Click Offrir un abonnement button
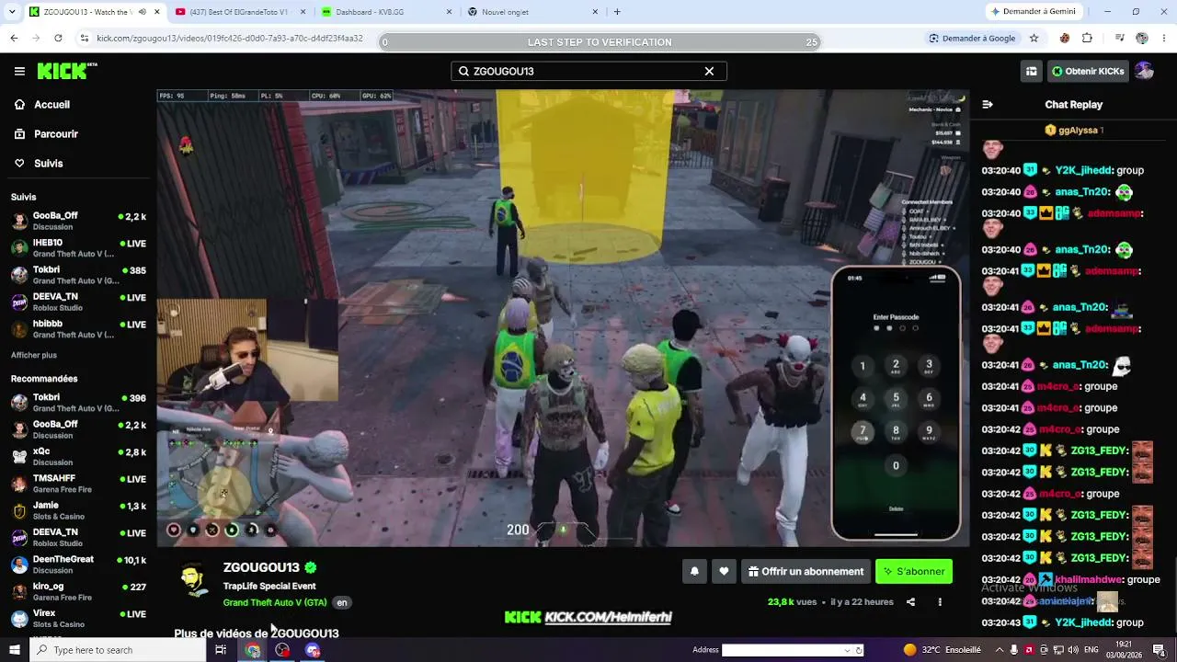The height and width of the screenshot is (662, 1177). tap(806, 572)
